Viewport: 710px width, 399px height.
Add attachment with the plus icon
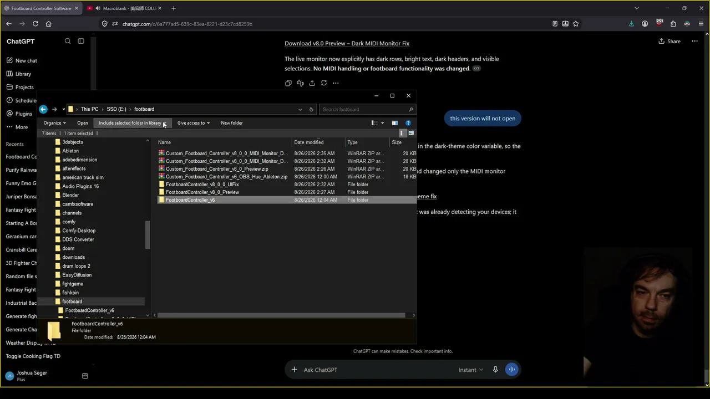(x=295, y=370)
